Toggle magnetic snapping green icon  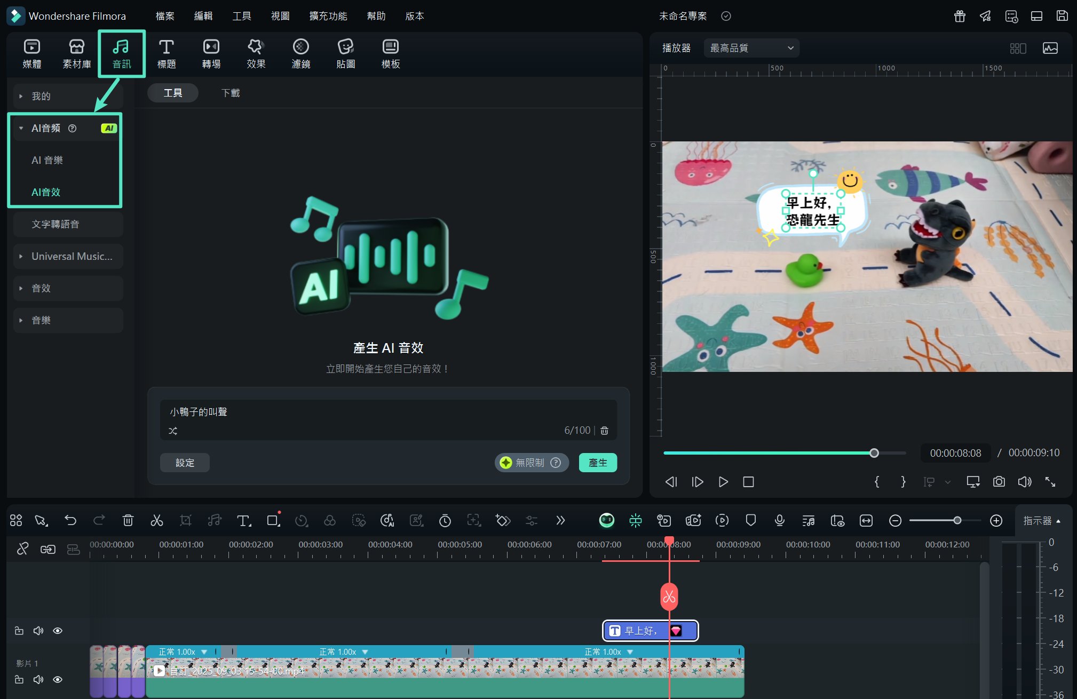pos(636,520)
